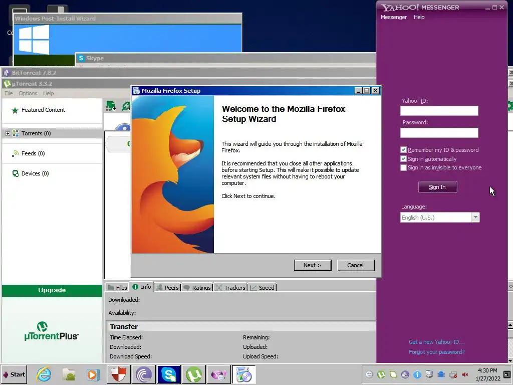Click the Devices icon in uTorrent sidebar

(x=16, y=173)
